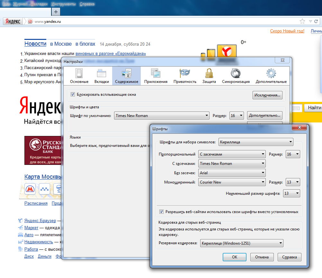This screenshot has height=278, width=322.
Task: Click the Русский Стандарт bank banner
Action: [43, 150]
